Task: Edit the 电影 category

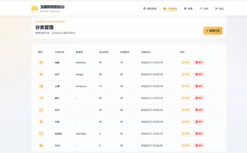Action: (186, 62)
